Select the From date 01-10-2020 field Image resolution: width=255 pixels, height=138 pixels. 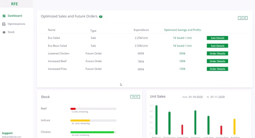click(x=196, y=97)
